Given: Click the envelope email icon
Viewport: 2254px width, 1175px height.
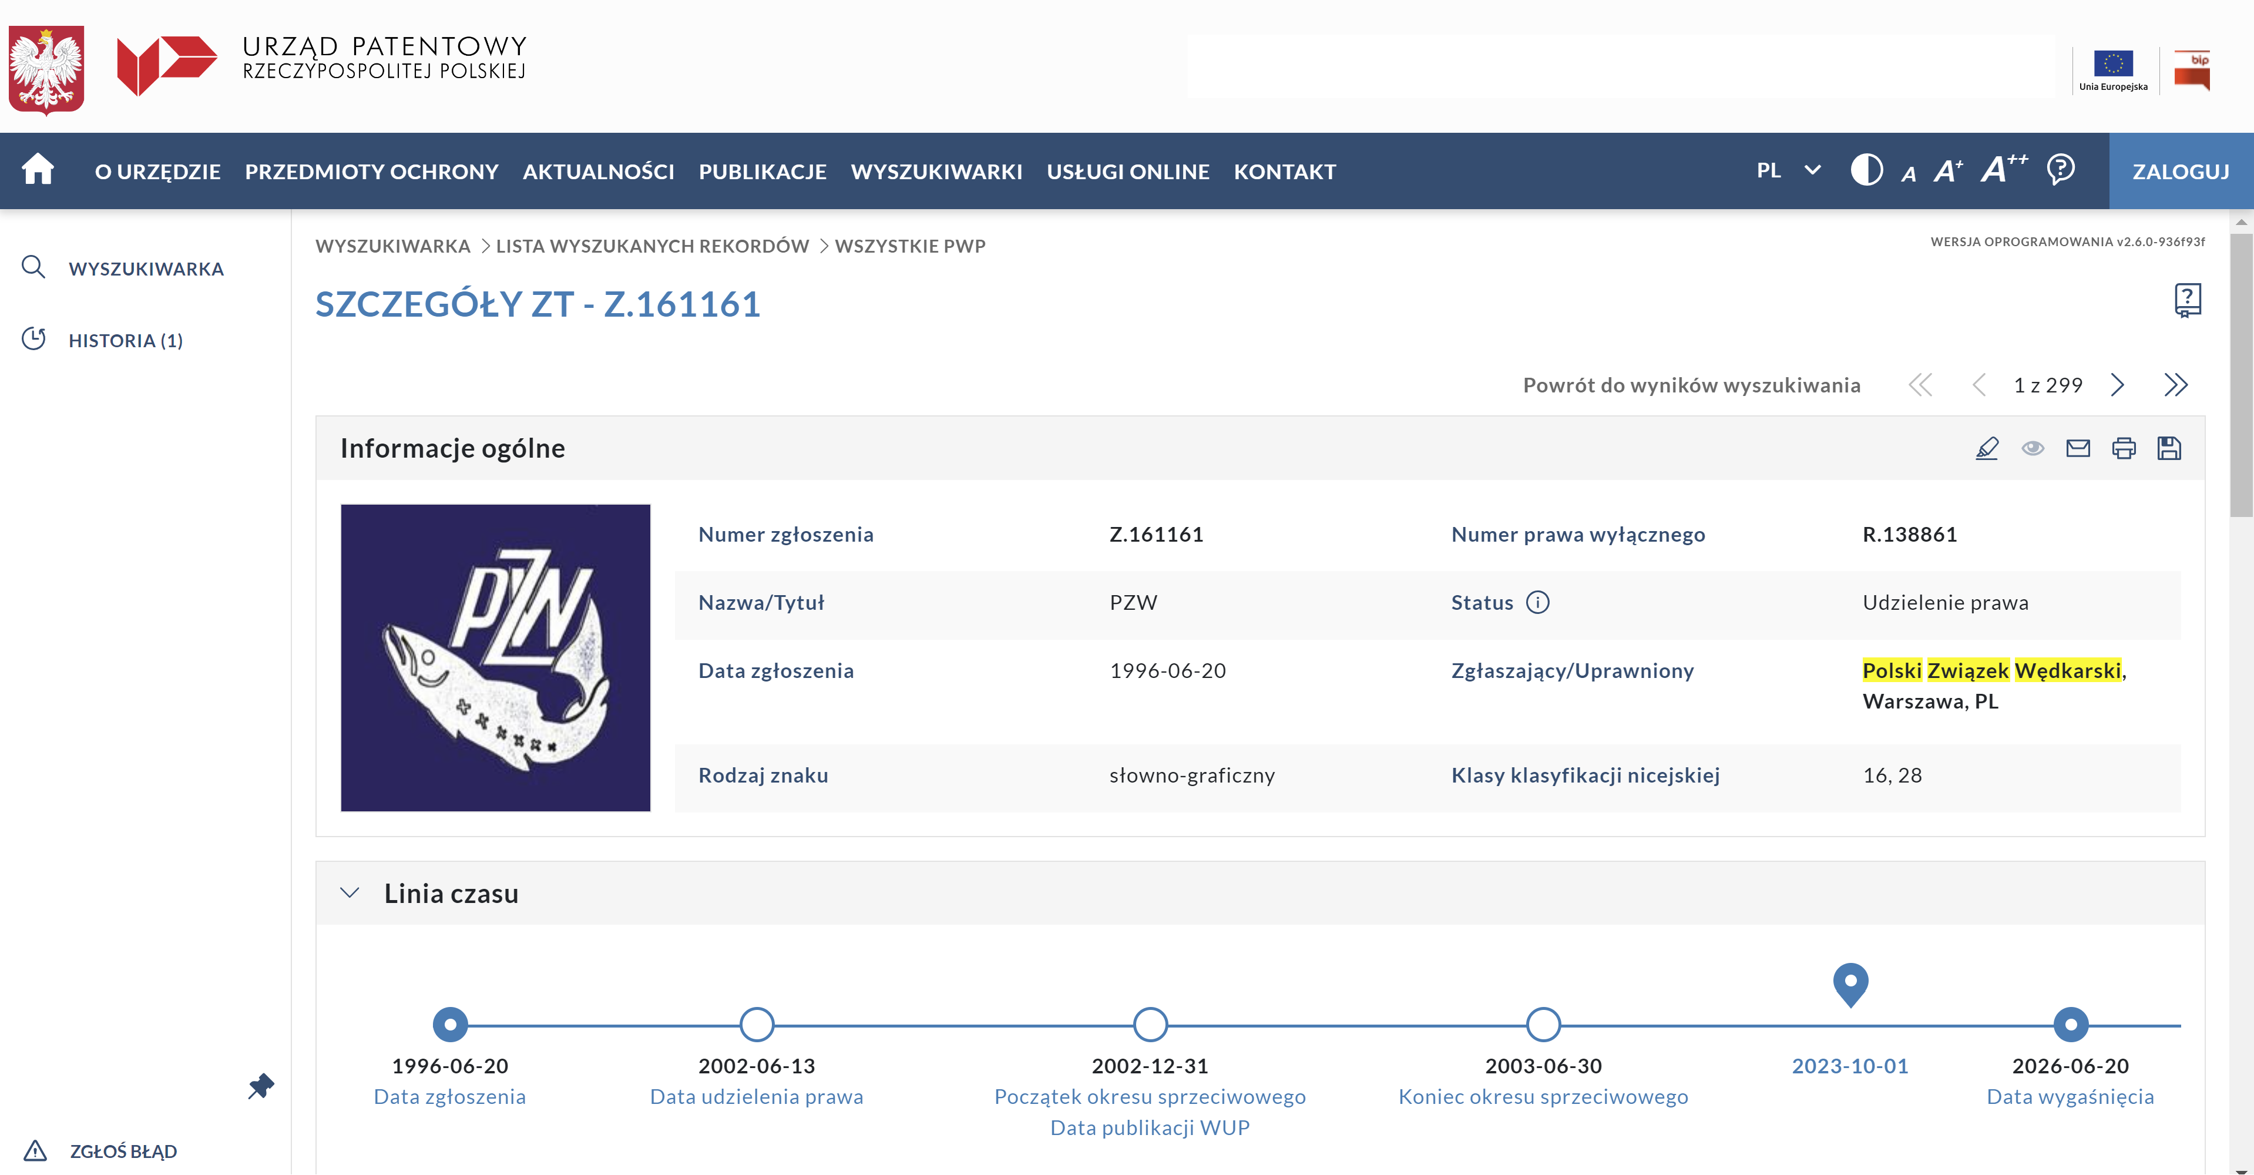Looking at the screenshot, I should 2078,449.
